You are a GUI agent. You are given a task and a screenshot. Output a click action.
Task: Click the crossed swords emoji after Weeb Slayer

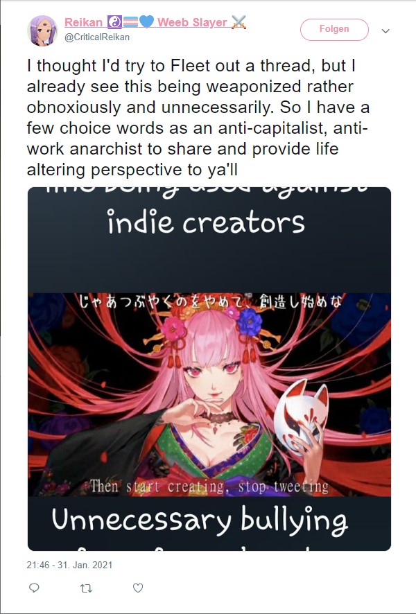(x=239, y=22)
